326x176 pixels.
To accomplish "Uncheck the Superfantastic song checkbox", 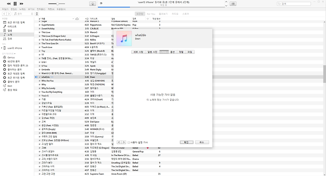I will point(39,25).
